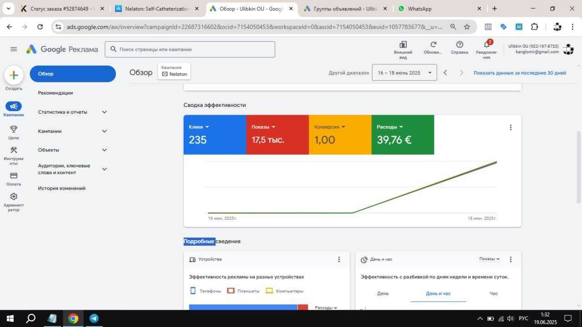The height and width of the screenshot is (327, 582).
Task: Switch to Группы объявлений browser tab
Action: pos(346,9)
